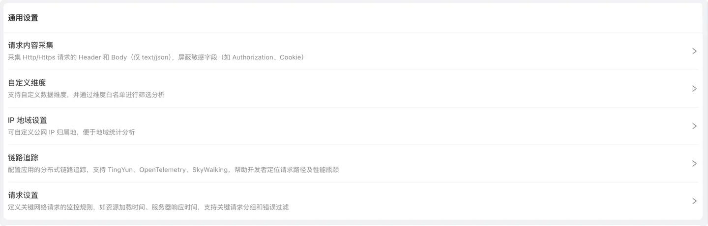Select the 自定义维度 title

27,83
